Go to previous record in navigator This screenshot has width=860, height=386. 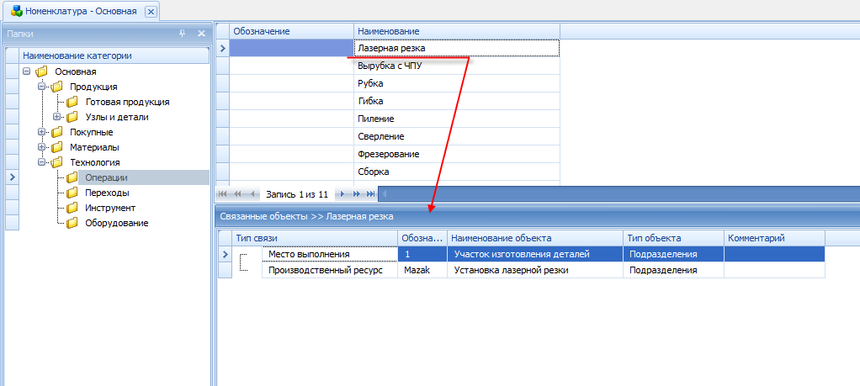(x=252, y=193)
